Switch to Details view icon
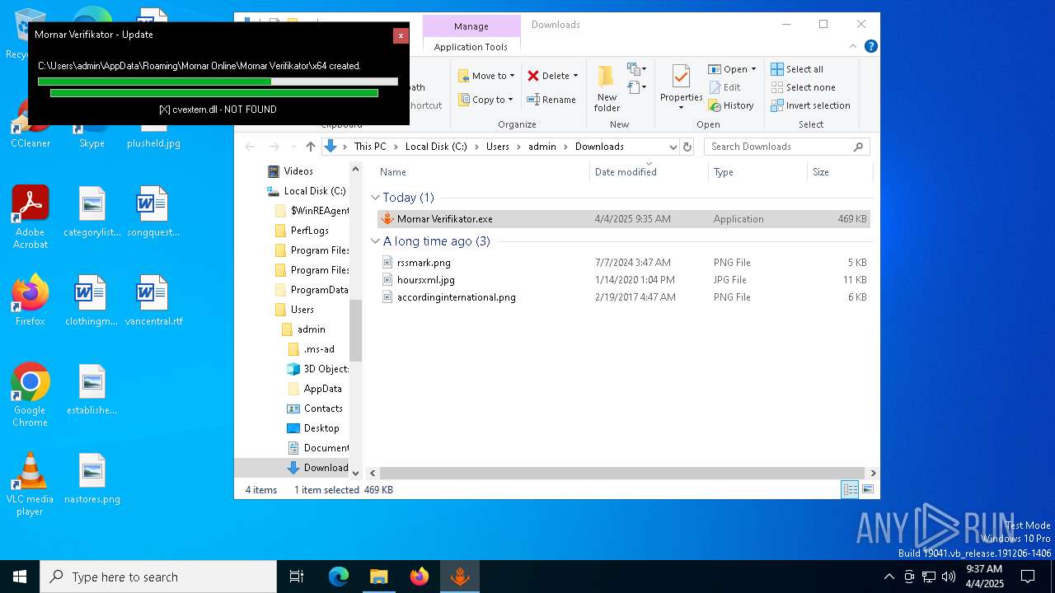1055x593 pixels. [850, 490]
